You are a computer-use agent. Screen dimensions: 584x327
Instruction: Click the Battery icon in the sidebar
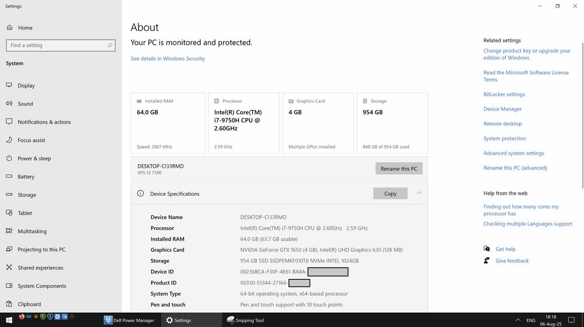9,177
